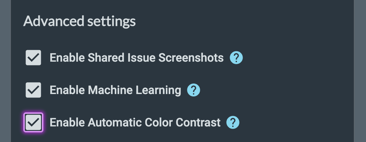Viewport: 366px width, 142px height.
Task: Click the "Advanced settings" section heading
Action: 79,21
